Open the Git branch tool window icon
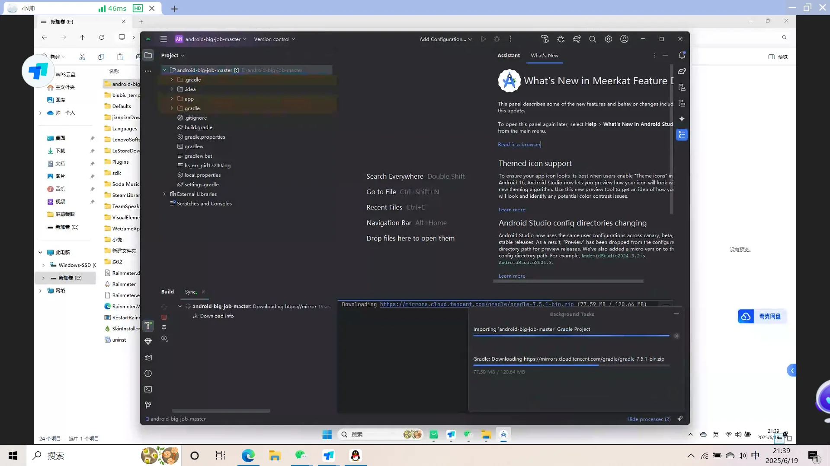Screen dimensions: 830x466 point(148,405)
